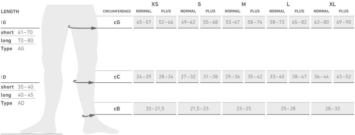Image resolution: width=355 pixels, height=135 pixels.
Task: Click the cB row label
Action: click(117, 108)
